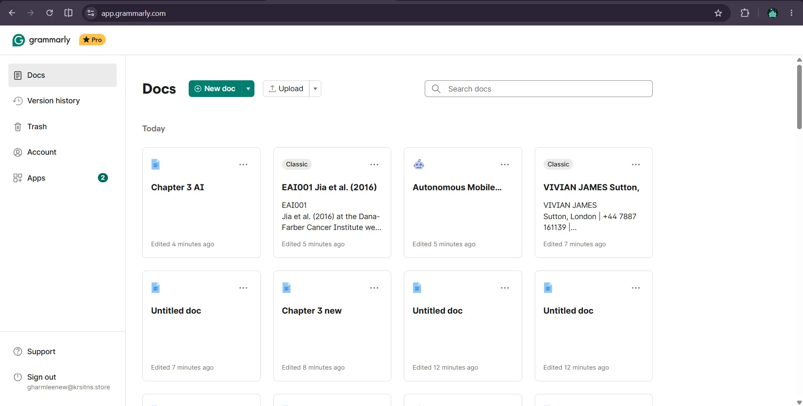Expand the New doc dropdown arrow
This screenshot has height=406, width=803.
pyautogui.click(x=248, y=89)
